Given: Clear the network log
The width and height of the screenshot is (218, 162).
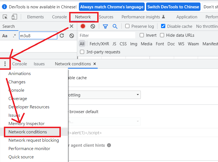Looking at the screenshot, I should click(93, 26).
